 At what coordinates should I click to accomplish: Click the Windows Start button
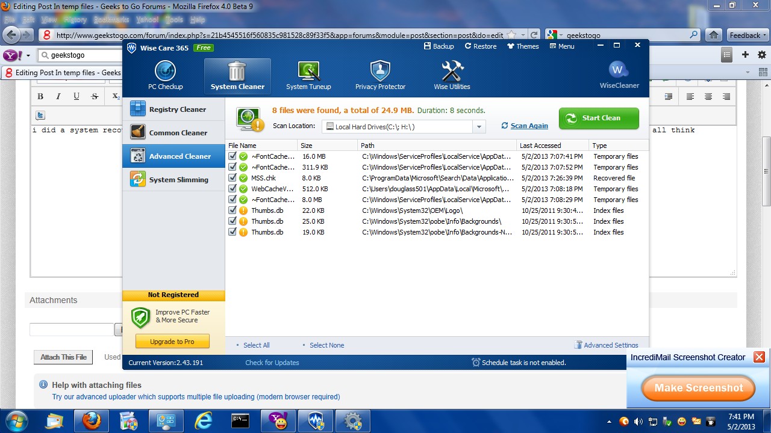16,421
